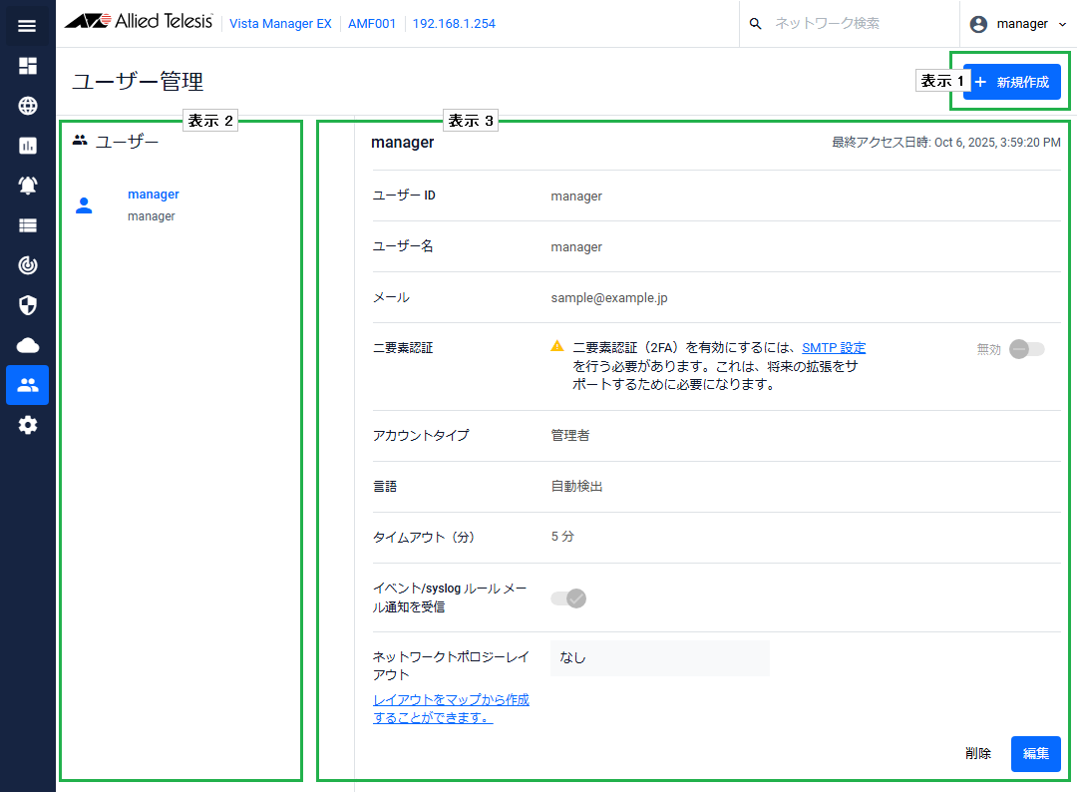
Task: Disable the イベント/syslog mail notification toggle
Action: (x=568, y=597)
